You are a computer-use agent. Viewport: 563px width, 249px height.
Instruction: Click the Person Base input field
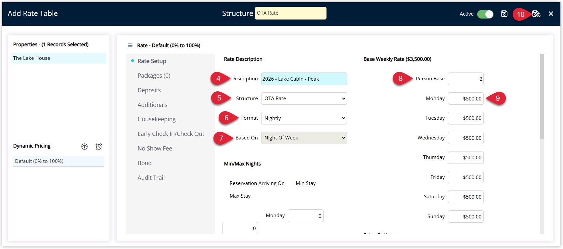tap(466, 79)
